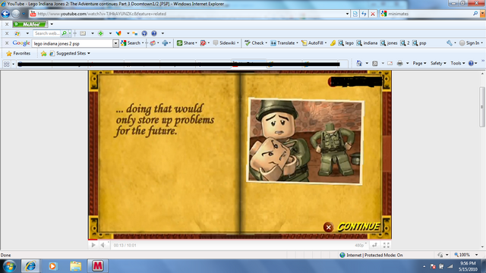Toggle full screen on the video player
This screenshot has width=486, height=273.
point(387,245)
